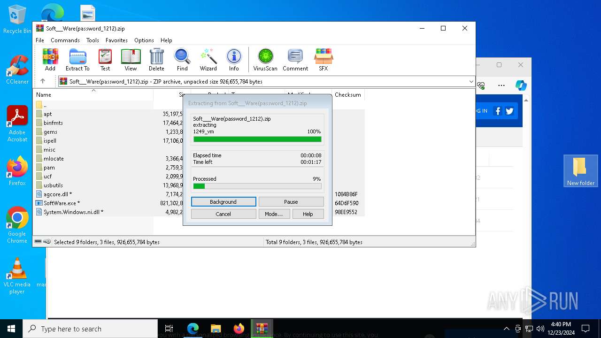Open Adobe Acrobat desktop shortcut
The height and width of the screenshot is (338, 601).
17,124
